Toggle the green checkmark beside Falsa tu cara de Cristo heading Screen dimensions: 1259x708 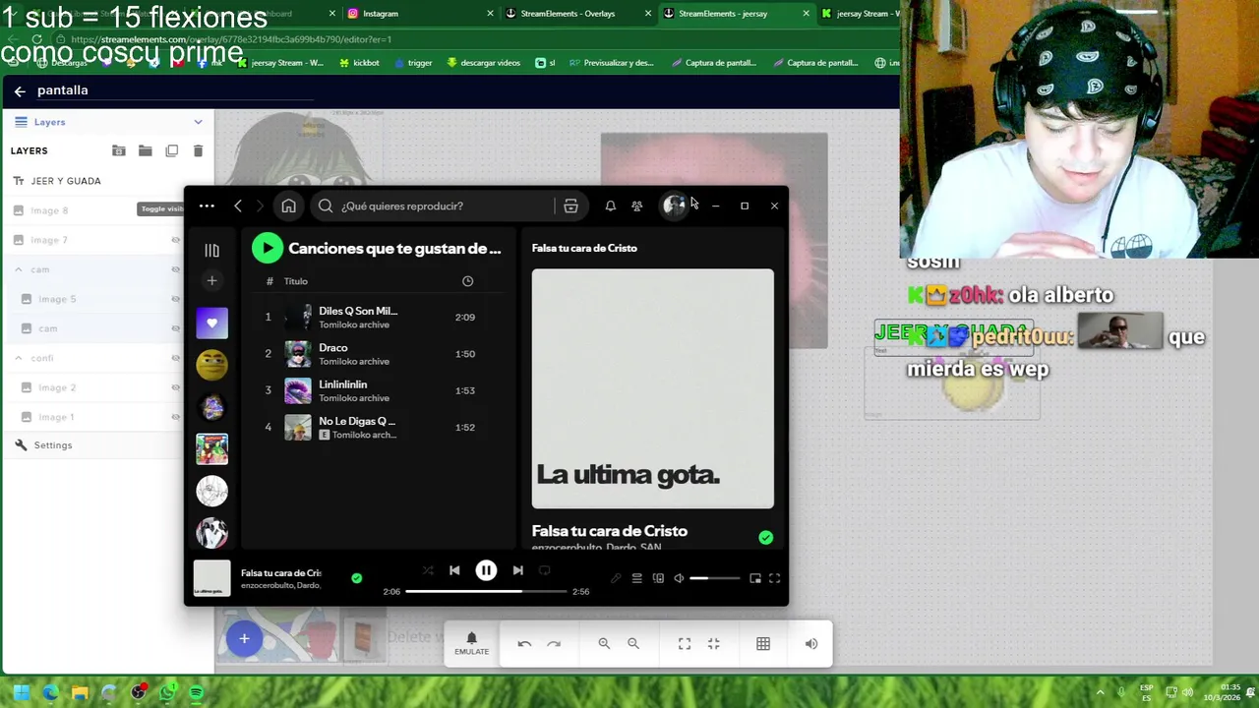click(765, 538)
